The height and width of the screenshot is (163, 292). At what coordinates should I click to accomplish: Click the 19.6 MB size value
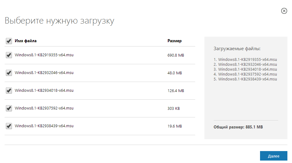tap(175, 126)
